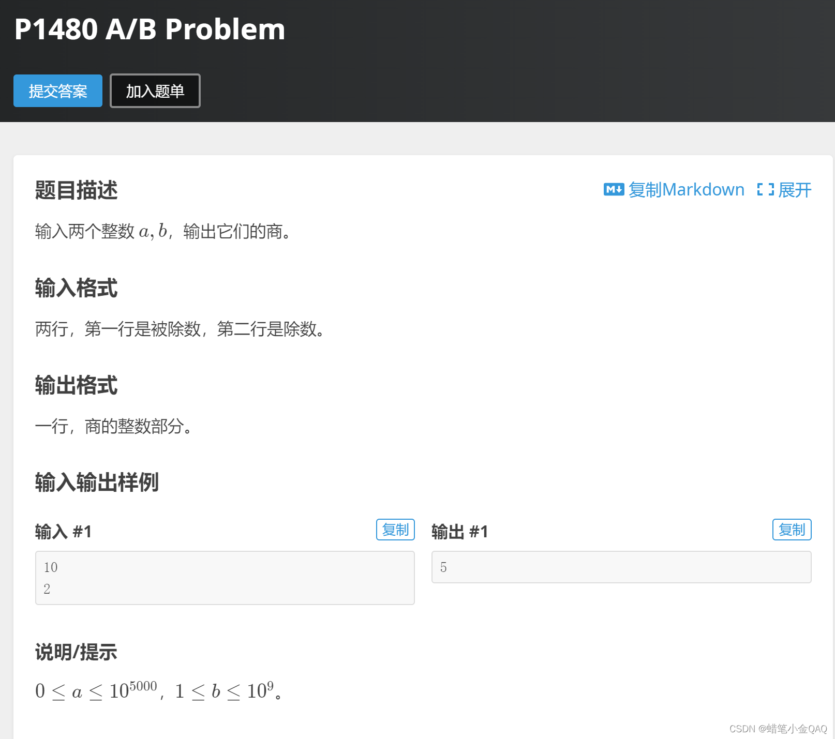Click the page title P1480 A/B Problem
Viewport: 835px width, 739px height.
click(150, 29)
